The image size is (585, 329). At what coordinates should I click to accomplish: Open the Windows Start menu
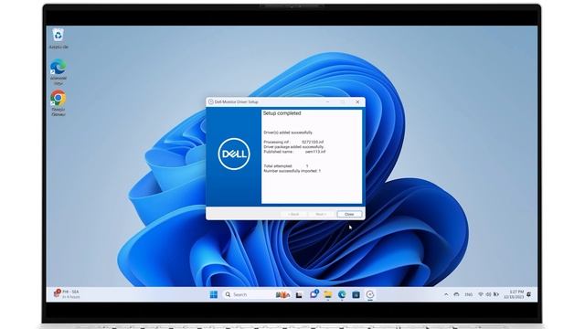click(x=213, y=294)
